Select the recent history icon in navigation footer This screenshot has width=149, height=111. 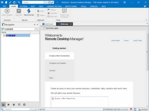pos(19,105)
